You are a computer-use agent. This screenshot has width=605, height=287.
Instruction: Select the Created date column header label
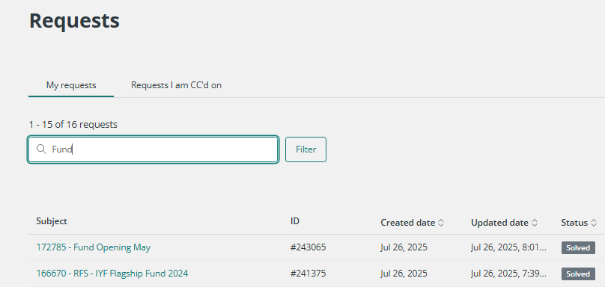pyautogui.click(x=408, y=223)
